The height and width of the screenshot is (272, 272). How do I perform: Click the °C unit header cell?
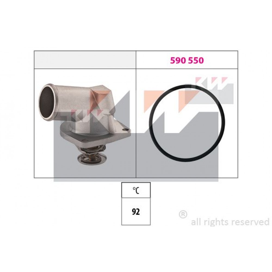pyautogui.click(x=136, y=190)
